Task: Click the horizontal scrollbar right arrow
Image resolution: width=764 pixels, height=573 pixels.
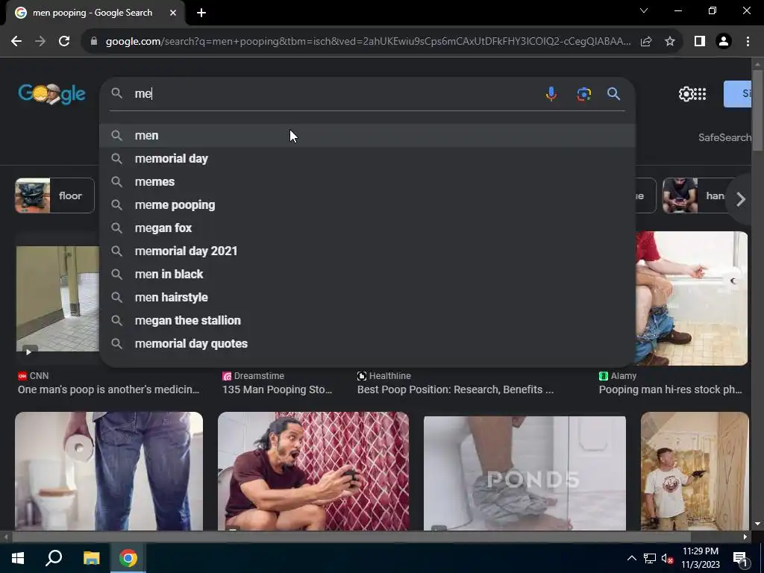Action: [x=745, y=537]
